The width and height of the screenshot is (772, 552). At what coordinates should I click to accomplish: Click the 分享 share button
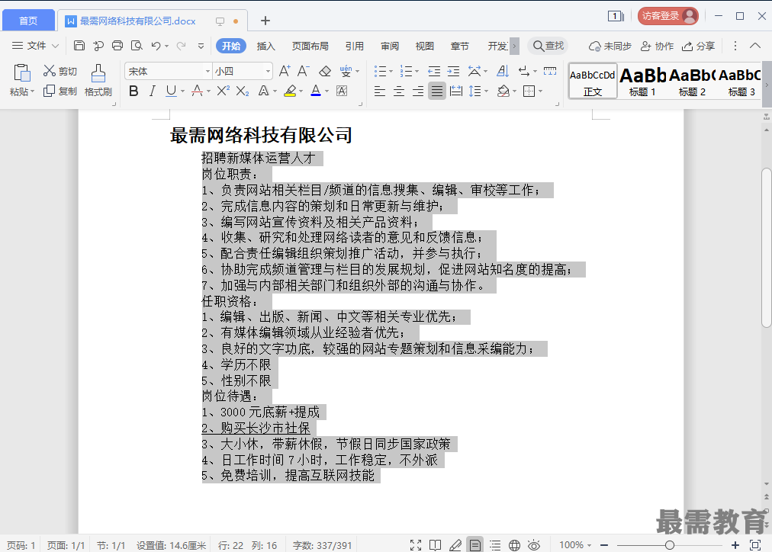click(698, 47)
